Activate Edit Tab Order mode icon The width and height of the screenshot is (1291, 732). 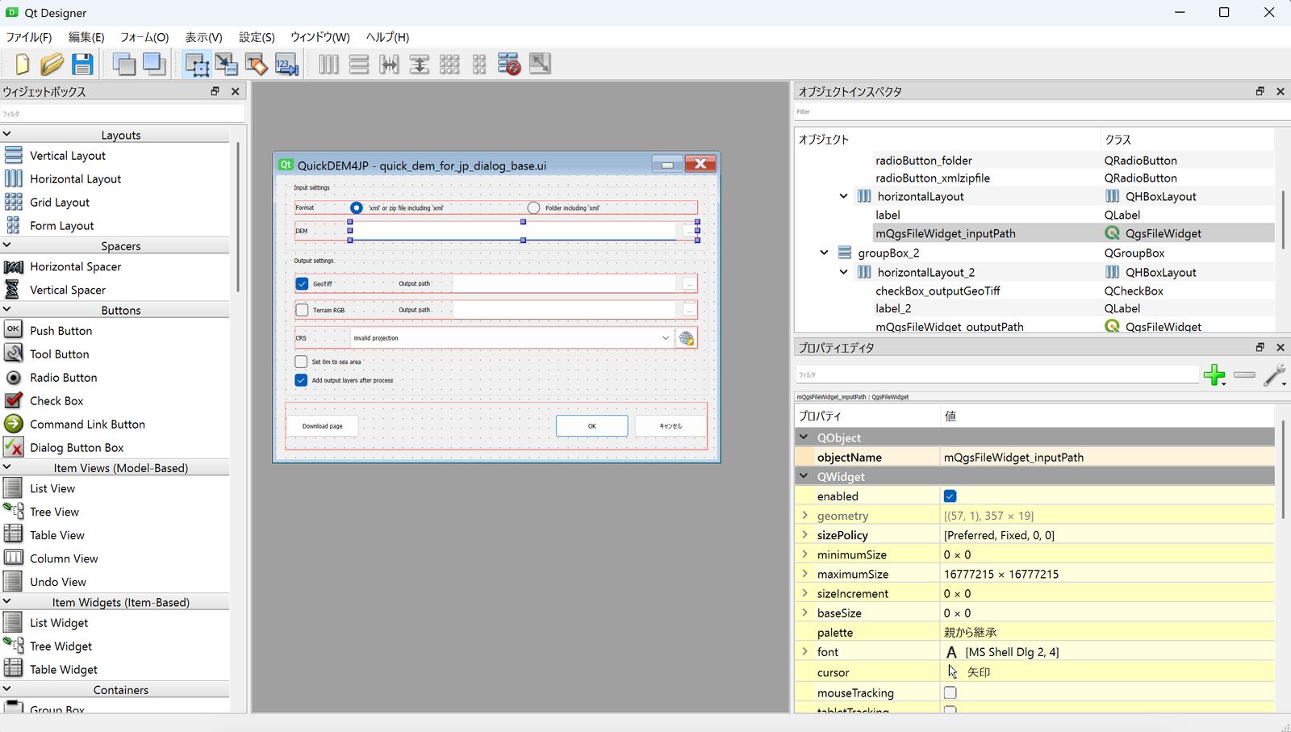[286, 65]
